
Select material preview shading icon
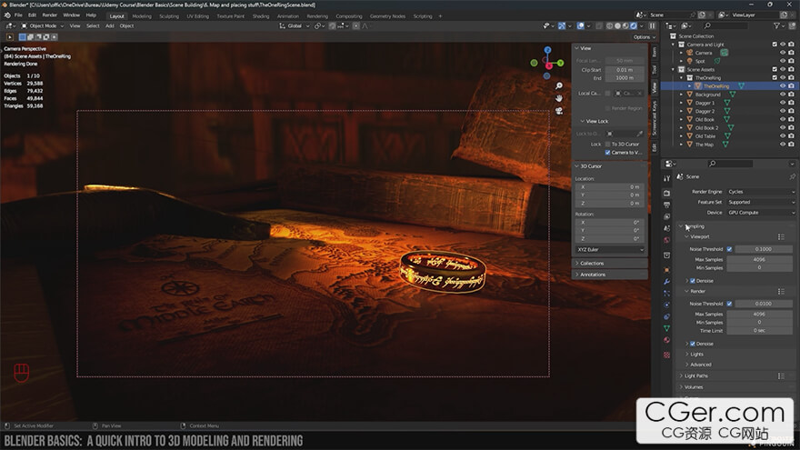pyautogui.click(x=625, y=25)
